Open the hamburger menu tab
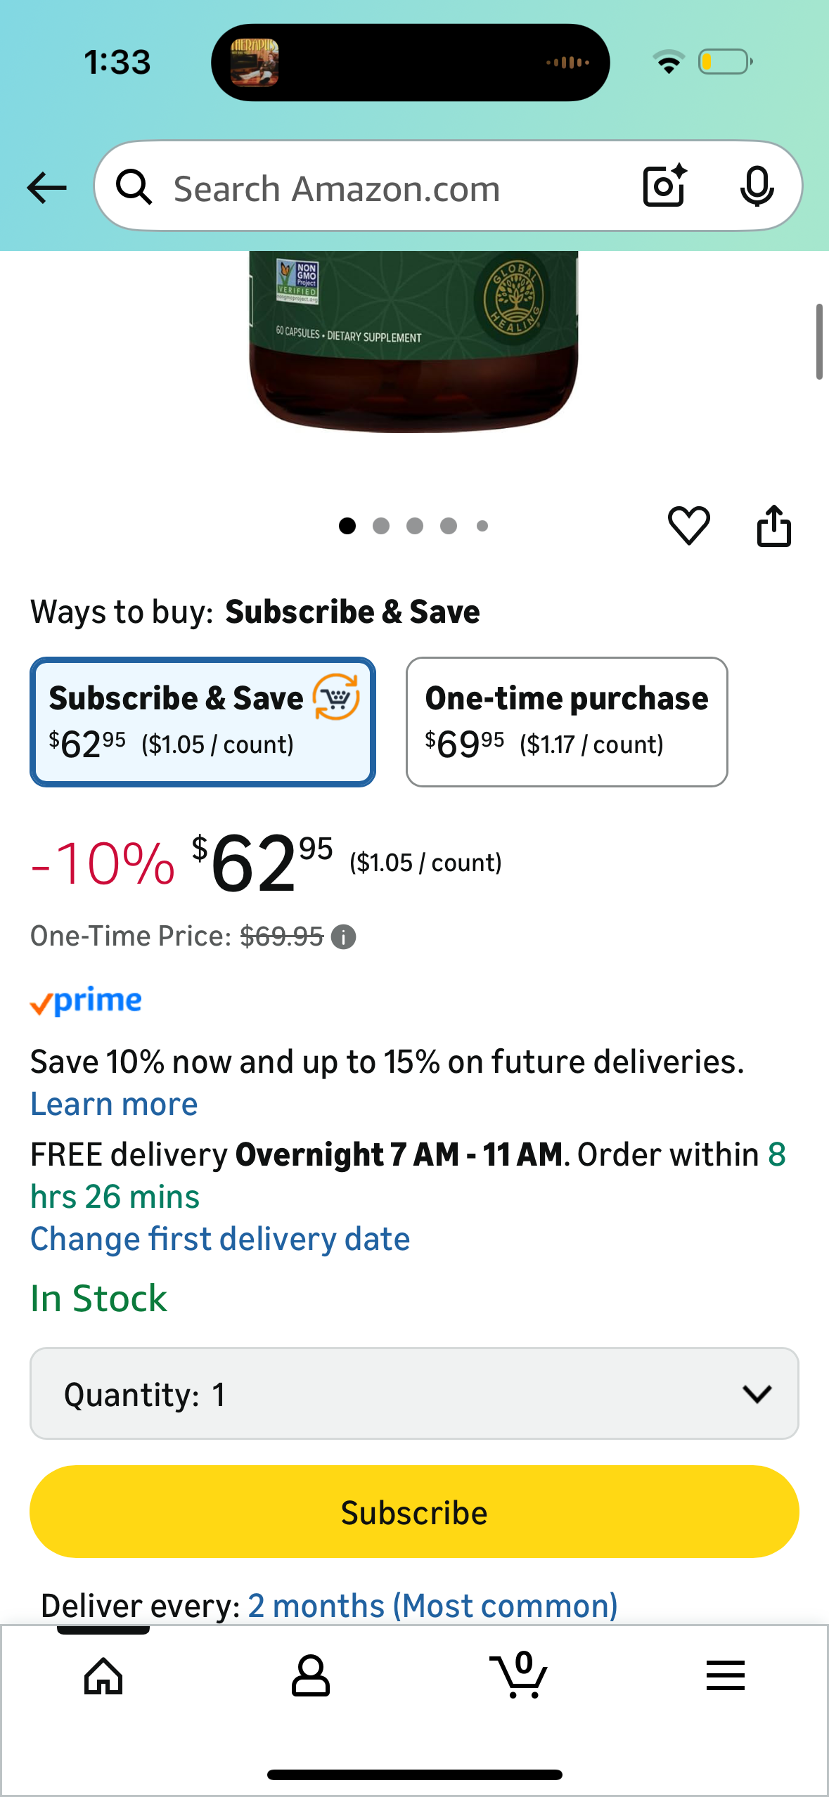The image size is (829, 1797). pyautogui.click(x=725, y=1676)
